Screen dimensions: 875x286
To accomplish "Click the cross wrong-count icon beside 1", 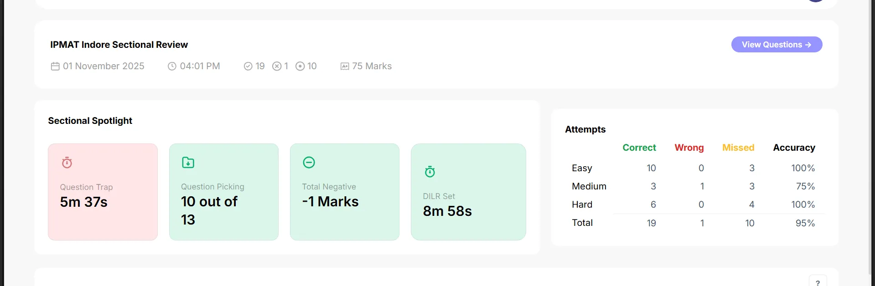I will (277, 66).
